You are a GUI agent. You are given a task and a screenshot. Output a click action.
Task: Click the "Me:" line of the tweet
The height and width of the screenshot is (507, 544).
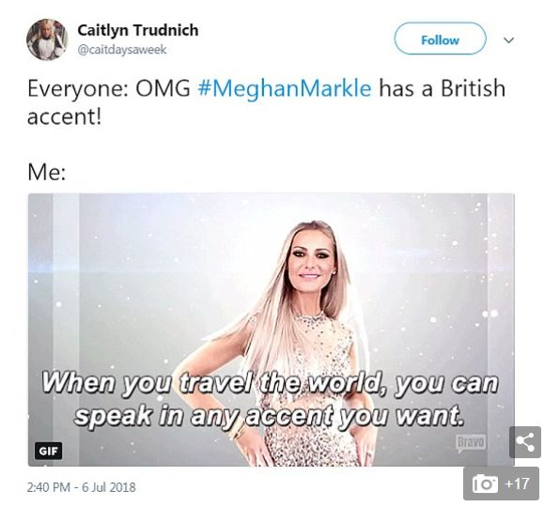pyautogui.click(x=46, y=172)
